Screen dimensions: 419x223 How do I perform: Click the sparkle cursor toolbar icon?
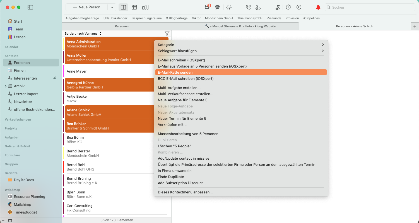click(229, 7)
